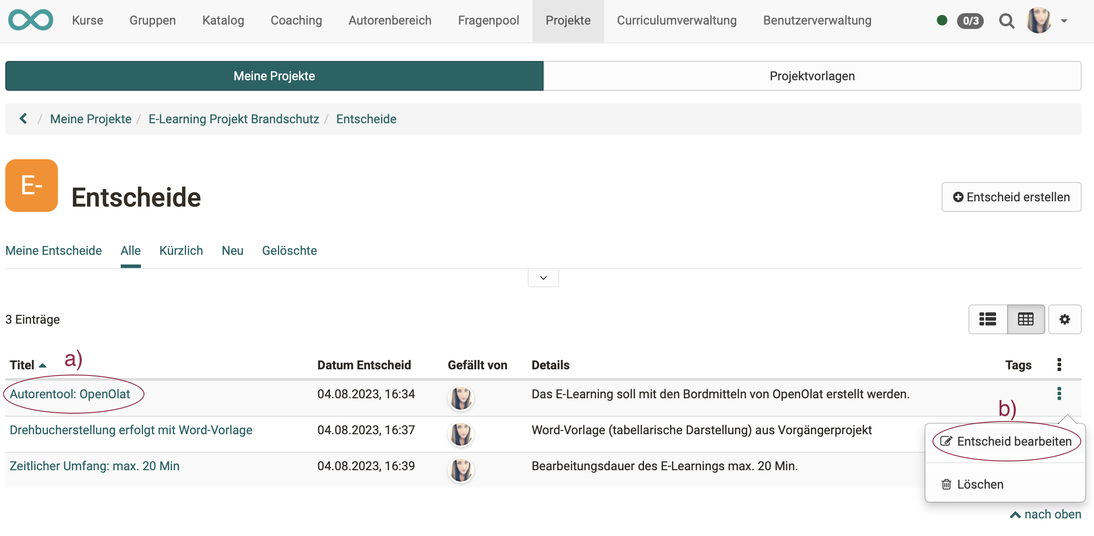
Task: Click the avatar thumbnail in the Gefällt von column
Action: click(461, 398)
